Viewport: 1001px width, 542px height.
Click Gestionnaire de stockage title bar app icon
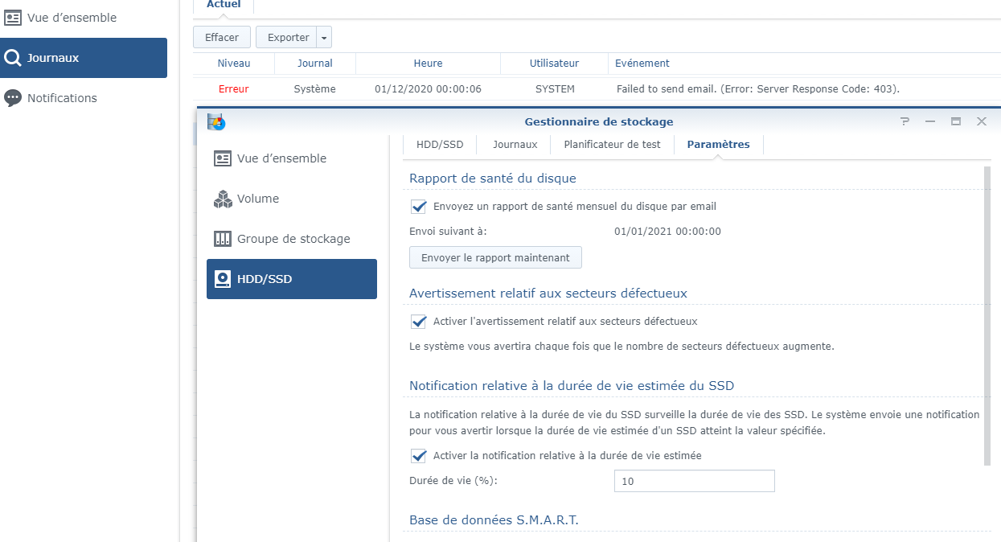pos(216,121)
